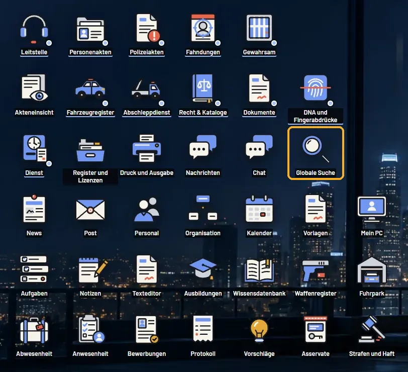408x372 pixels.
Task: Open Vorschläge light bulb icon
Action: (259, 330)
